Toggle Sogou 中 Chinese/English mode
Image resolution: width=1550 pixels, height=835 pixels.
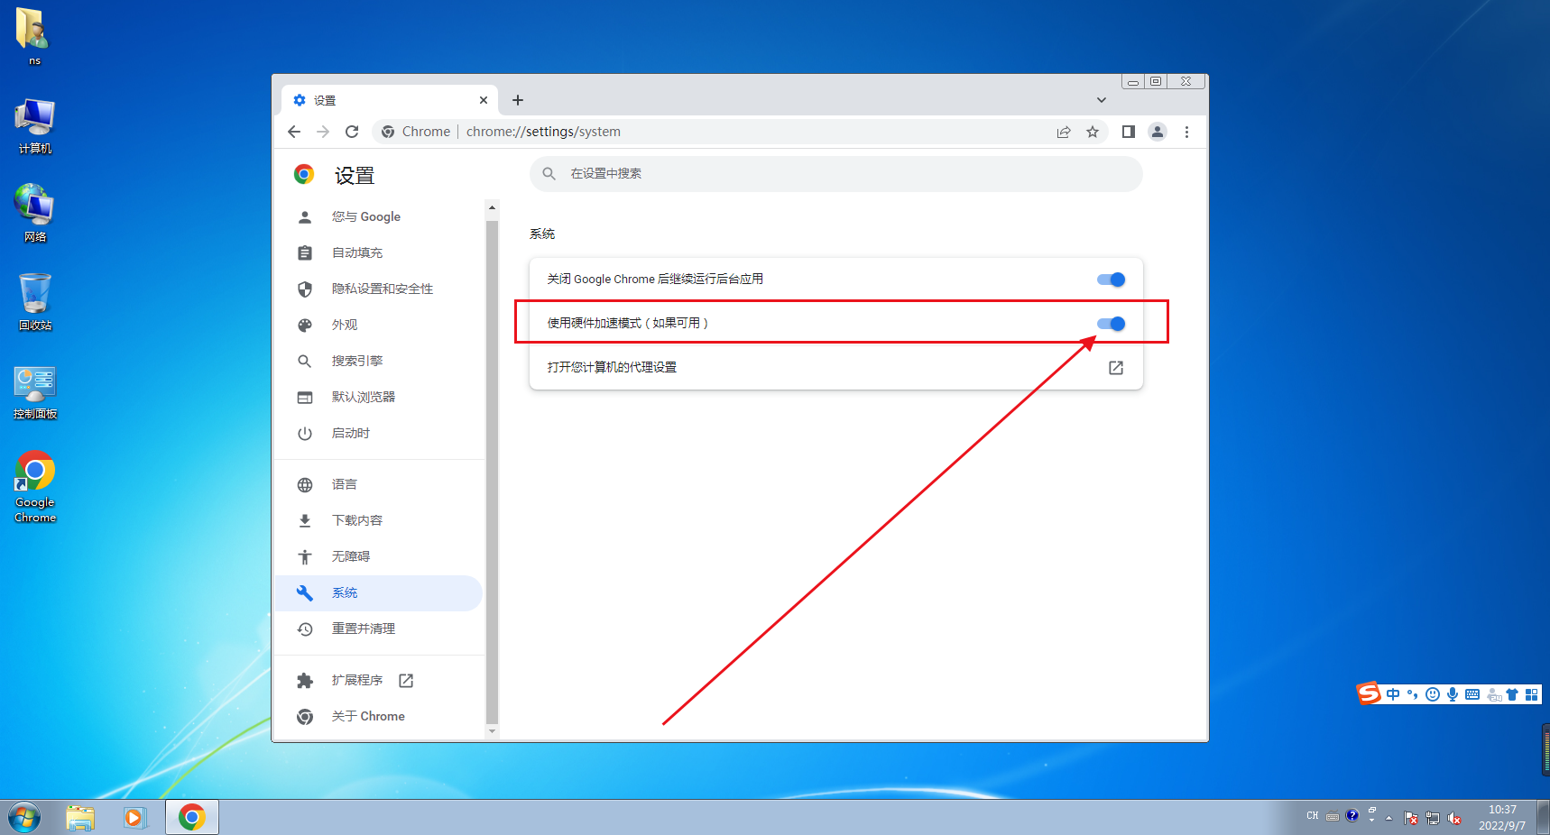point(1393,694)
